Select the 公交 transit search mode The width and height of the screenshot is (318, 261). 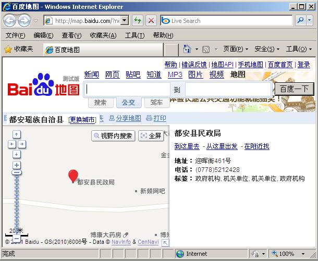pos(128,103)
